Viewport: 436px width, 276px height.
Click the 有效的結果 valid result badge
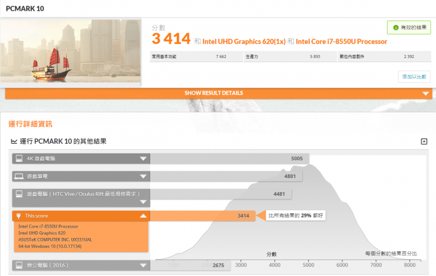[x=409, y=27]
